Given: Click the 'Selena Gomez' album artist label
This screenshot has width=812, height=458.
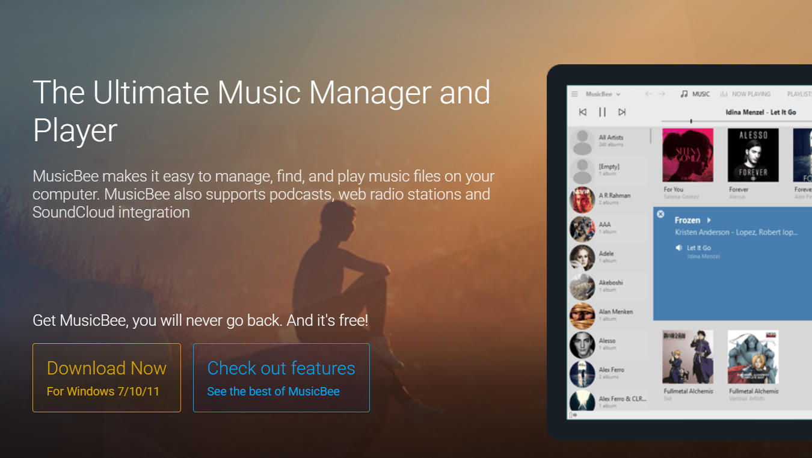Looking at the screenshot, I should [x=680, y=197].
